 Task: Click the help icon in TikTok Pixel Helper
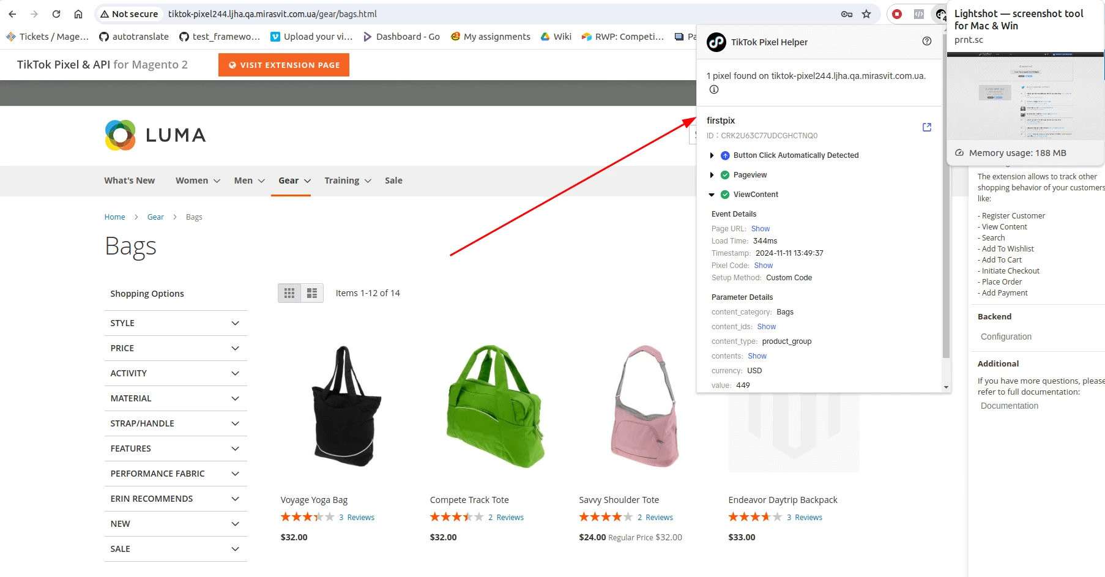pos(926,41)
